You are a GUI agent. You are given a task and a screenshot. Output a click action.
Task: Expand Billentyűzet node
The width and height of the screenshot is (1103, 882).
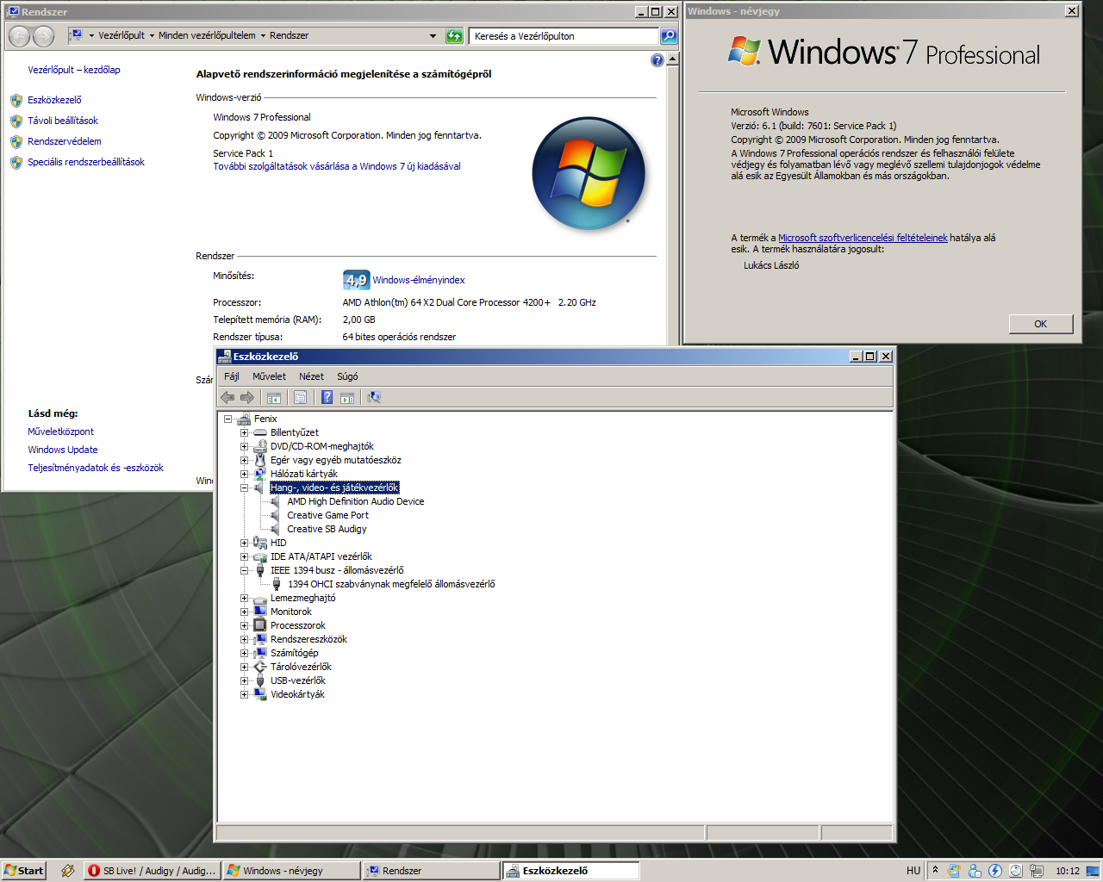244,432
